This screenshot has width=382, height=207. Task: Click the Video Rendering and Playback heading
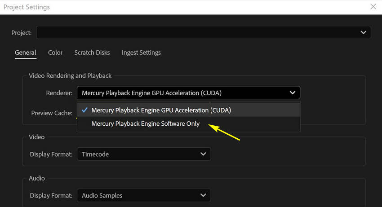[x=70, y=76]
